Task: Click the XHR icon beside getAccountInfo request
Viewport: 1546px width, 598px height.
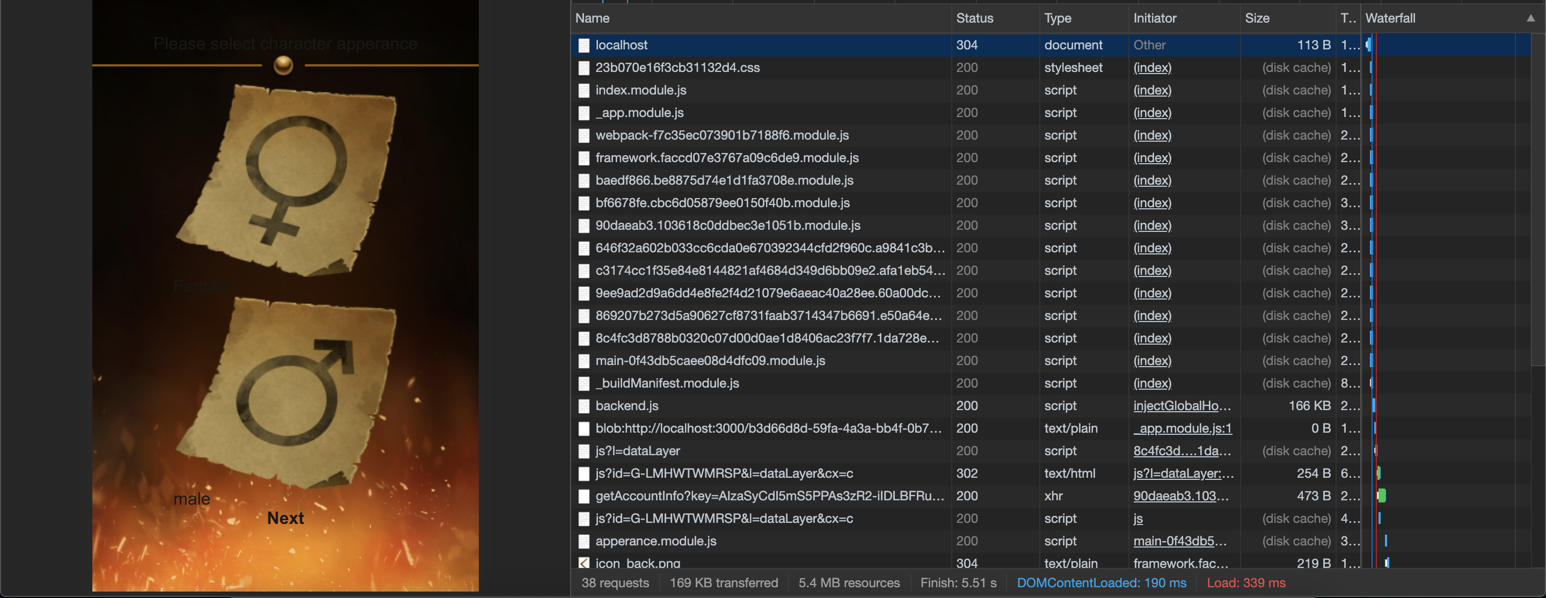Action: (x=584, y=496)
